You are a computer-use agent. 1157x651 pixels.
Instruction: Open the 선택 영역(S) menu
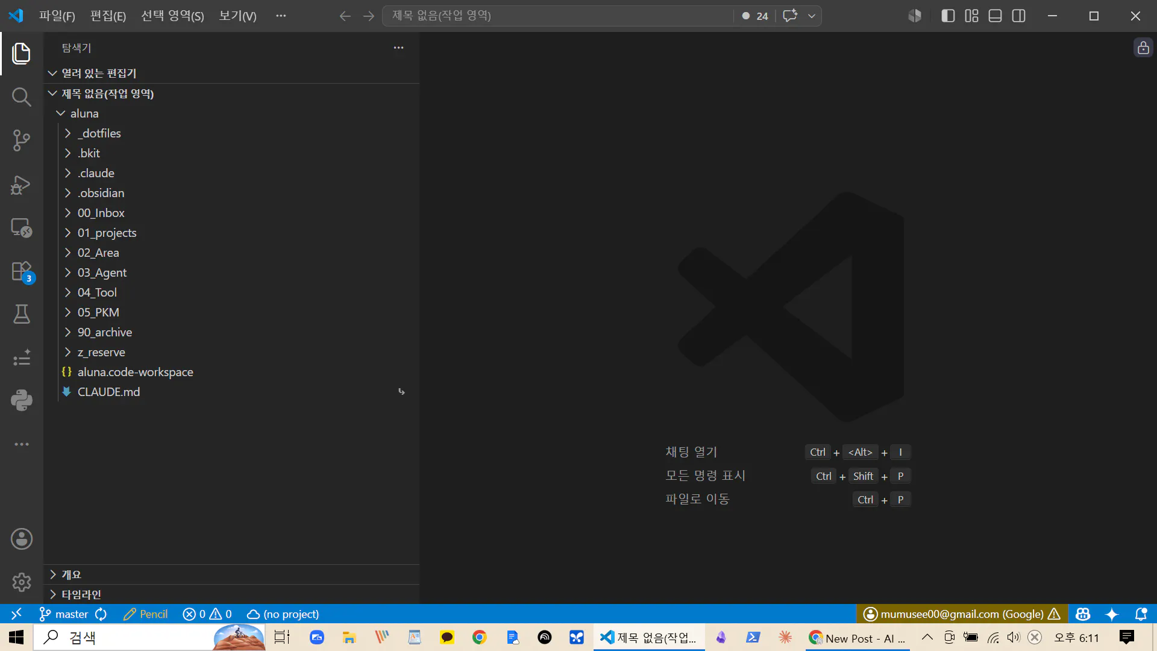coord(172,16)
